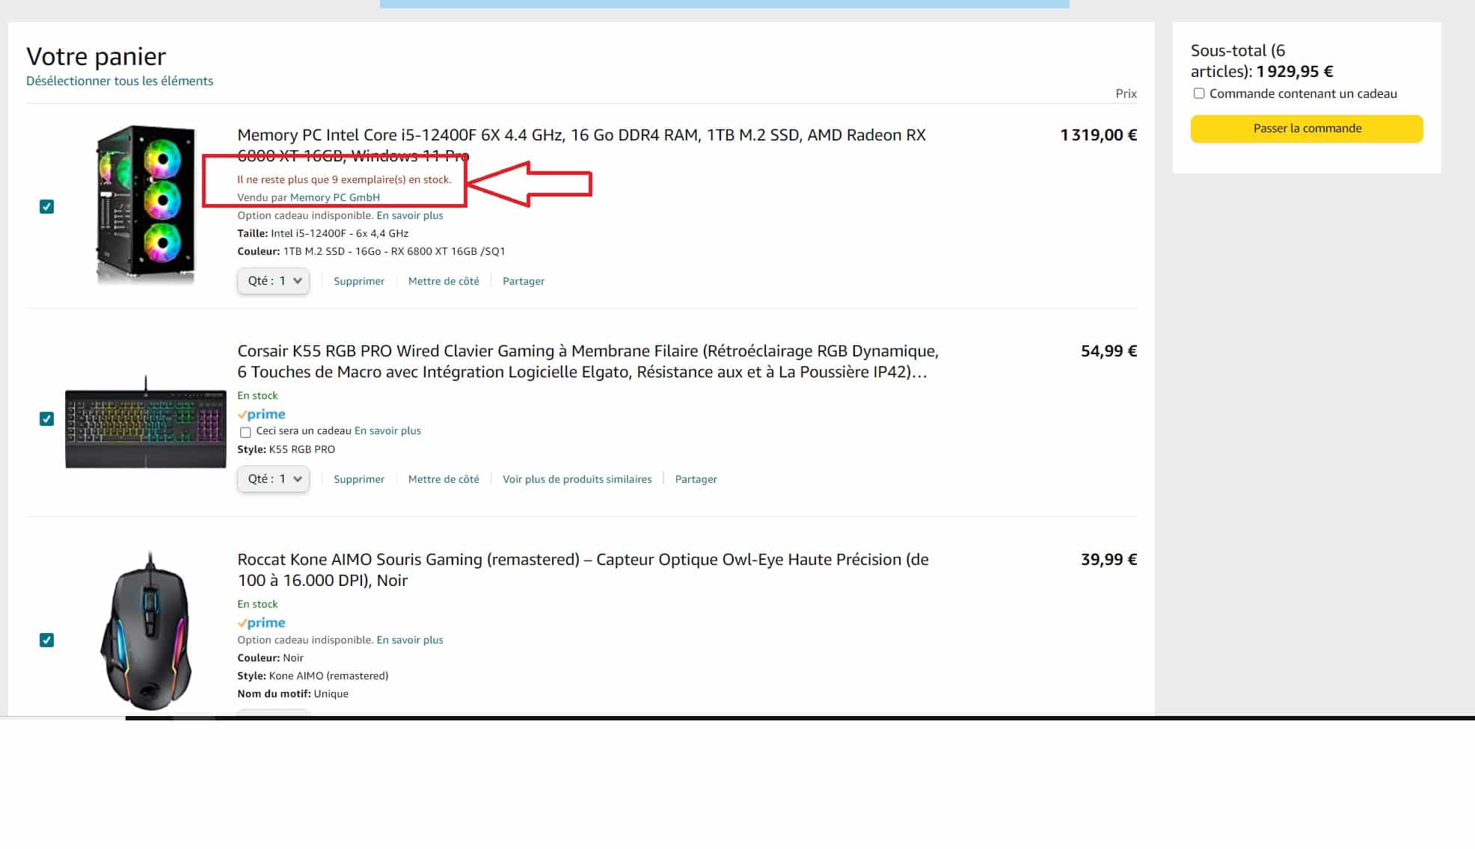Viewport: 1475px width, 849px height.
Task: Click the price '39,99 €'
Action: click(1108, 560)
